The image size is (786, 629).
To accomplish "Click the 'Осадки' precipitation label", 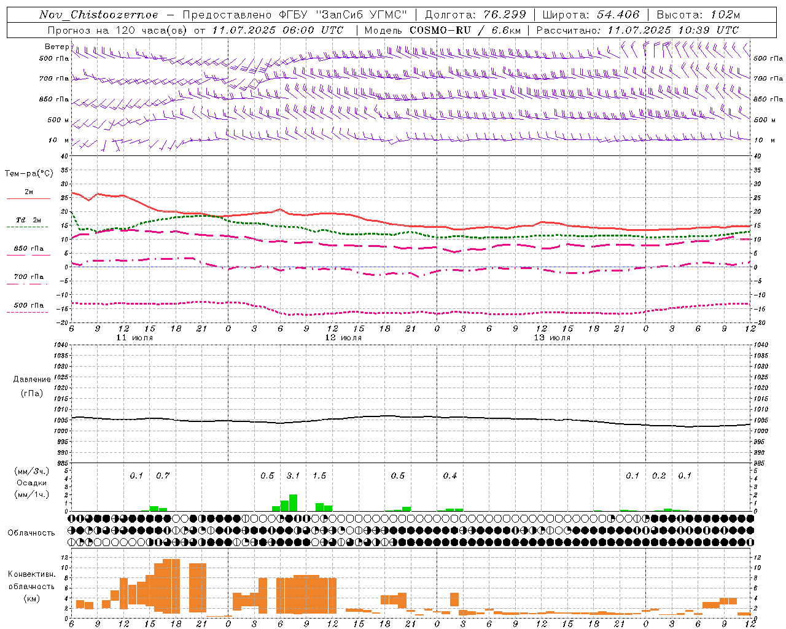I will (32, 483).
